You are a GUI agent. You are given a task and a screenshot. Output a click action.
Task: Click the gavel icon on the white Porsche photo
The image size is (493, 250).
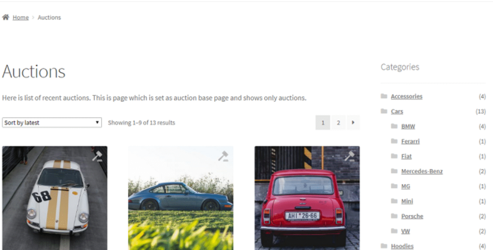[97, 156]
